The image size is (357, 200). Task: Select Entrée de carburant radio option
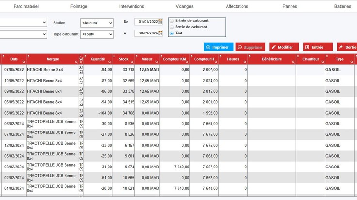[172, 21]
